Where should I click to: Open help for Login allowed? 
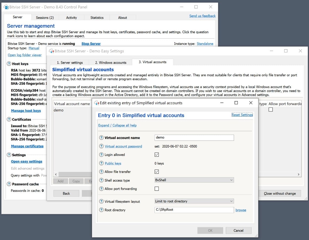point(101,155)
